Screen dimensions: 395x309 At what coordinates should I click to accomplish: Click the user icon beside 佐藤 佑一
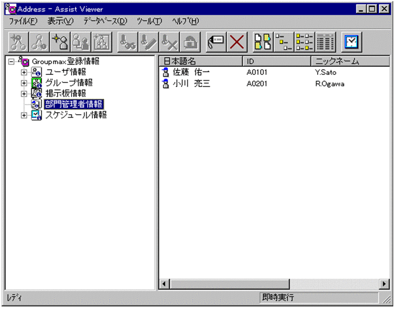click(x=165, y=73)
